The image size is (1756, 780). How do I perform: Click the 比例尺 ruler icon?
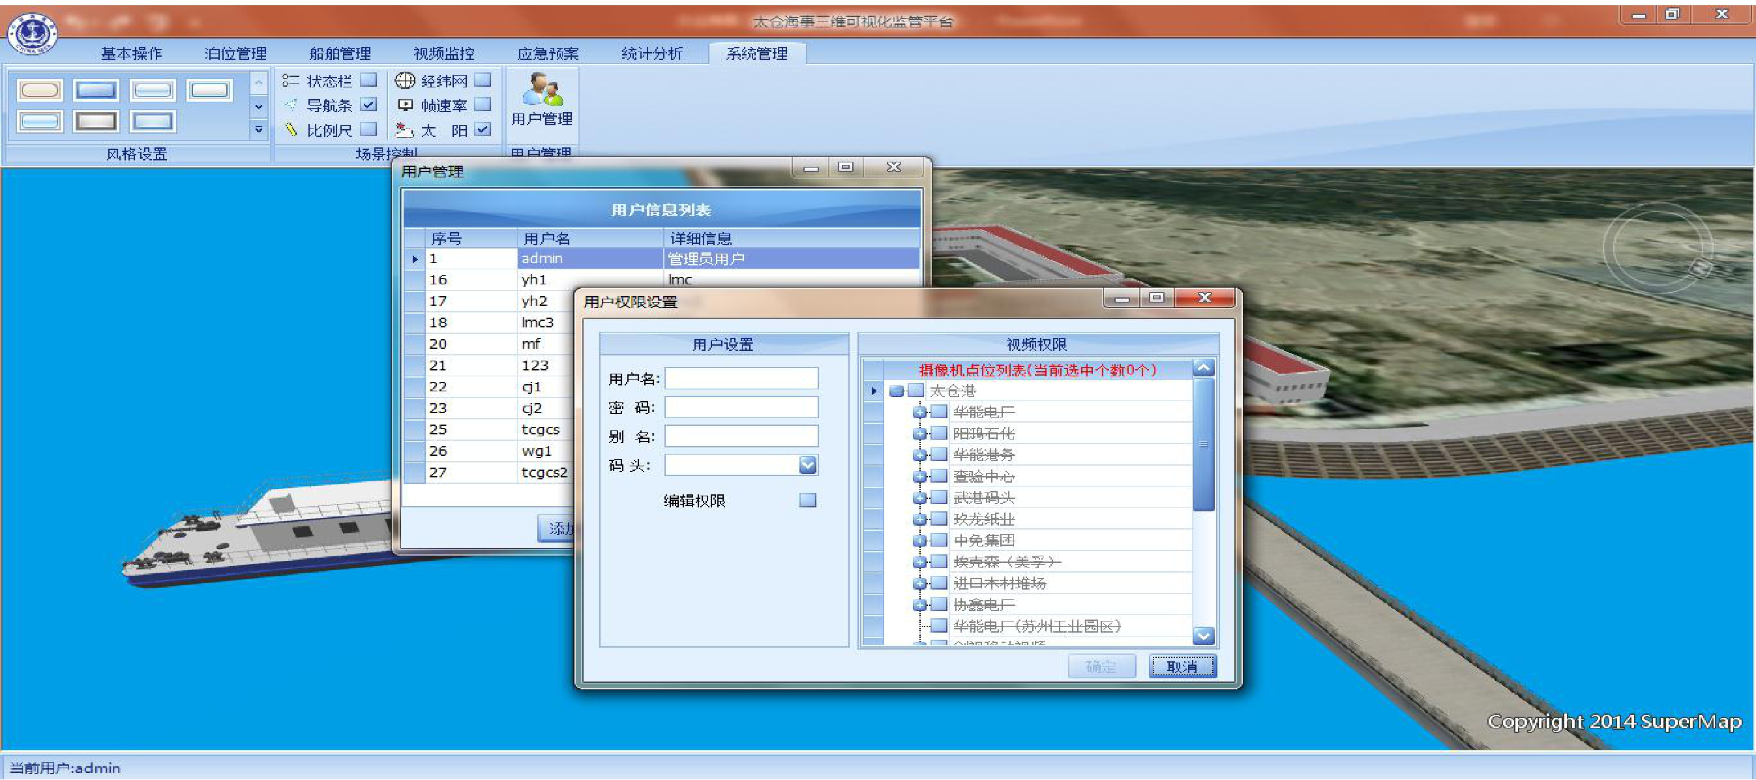click(291, 130)
